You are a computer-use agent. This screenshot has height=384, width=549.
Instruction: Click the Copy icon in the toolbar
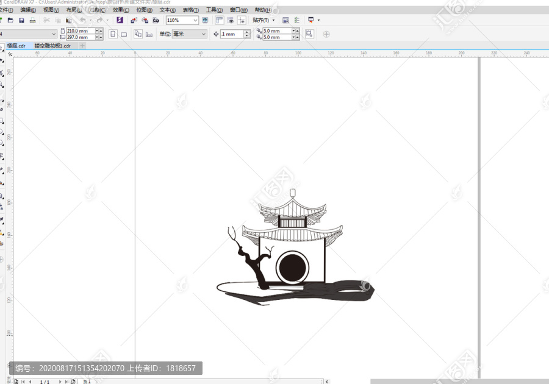click(58, 20)
